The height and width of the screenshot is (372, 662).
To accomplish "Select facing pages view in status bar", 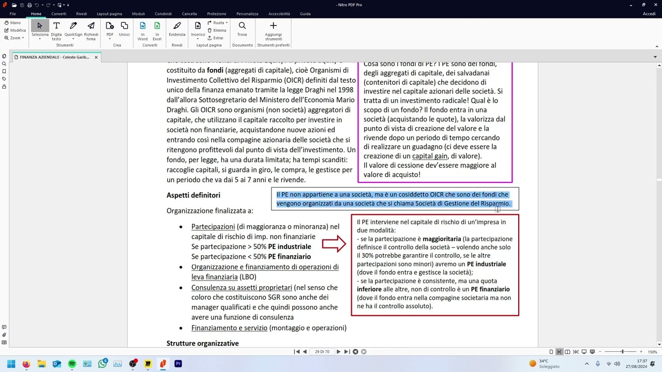I will click(x=567, y=352).
